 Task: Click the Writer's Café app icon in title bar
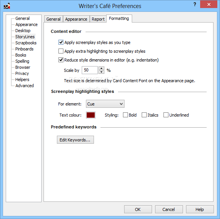tap(7, 6)
